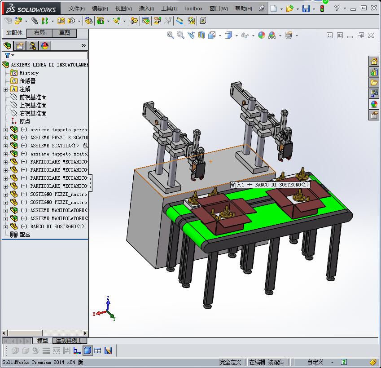Select the History item in the tree

pyautogui.click(x=29, y=73)
